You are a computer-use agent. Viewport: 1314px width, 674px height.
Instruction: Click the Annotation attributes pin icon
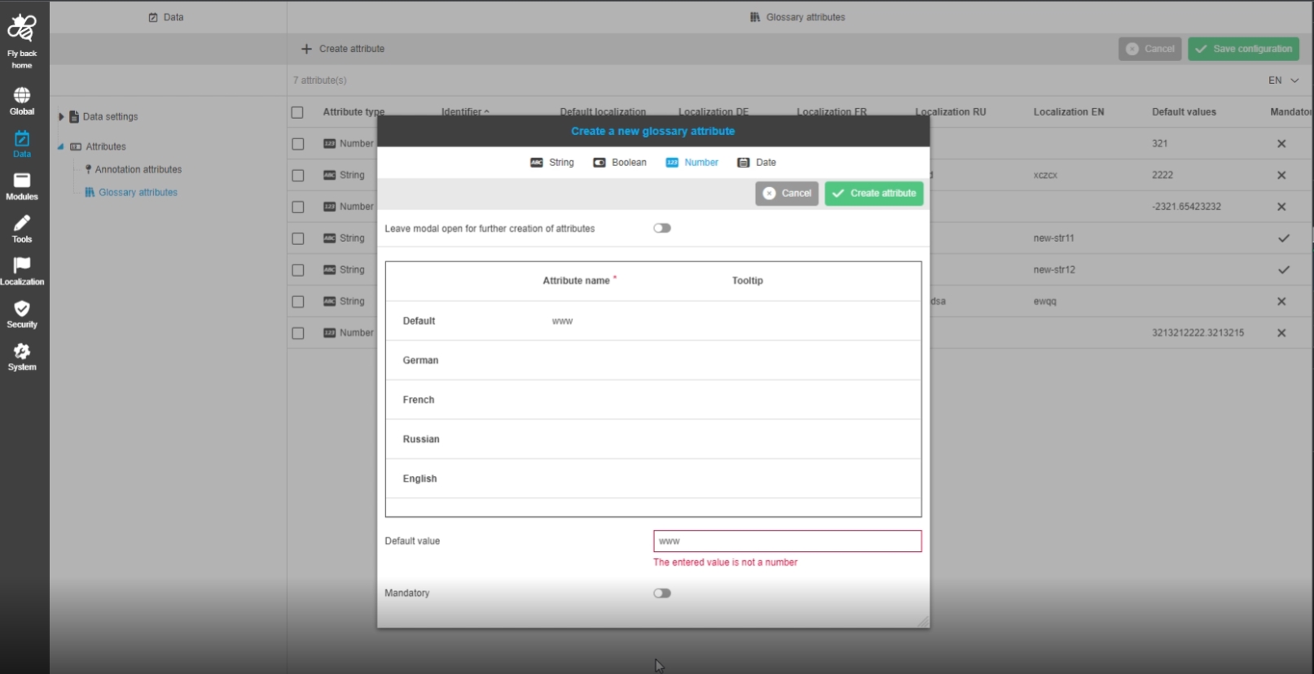tap(88, 169)
